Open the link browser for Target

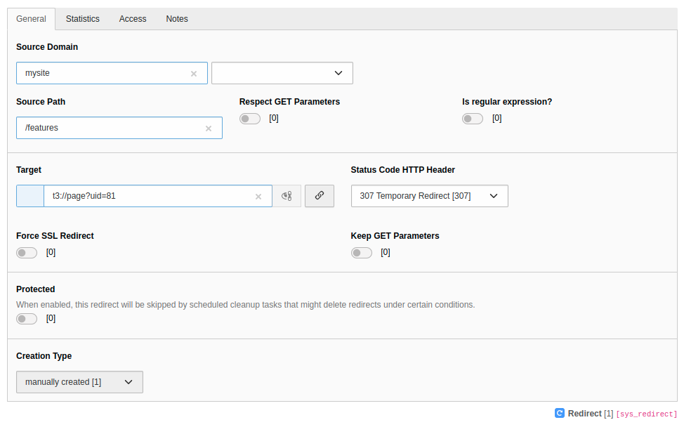320,196
